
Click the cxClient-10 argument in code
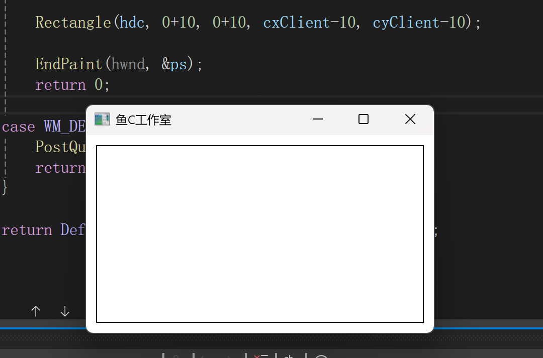pos(309,23)
